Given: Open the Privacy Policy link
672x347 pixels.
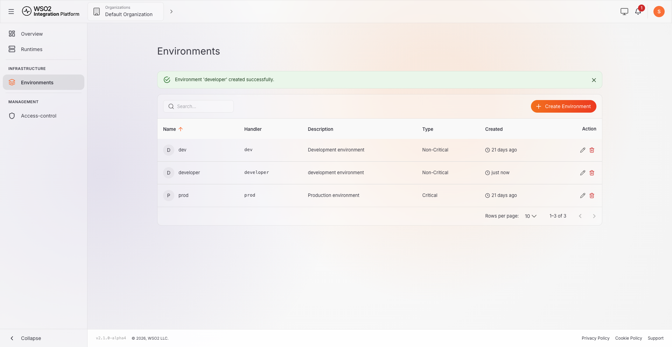Looking at the screenshot, I should [x=595, y=338].
